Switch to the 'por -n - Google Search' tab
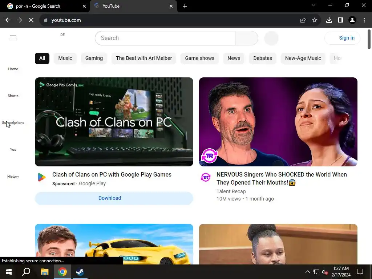 (45, 6)
